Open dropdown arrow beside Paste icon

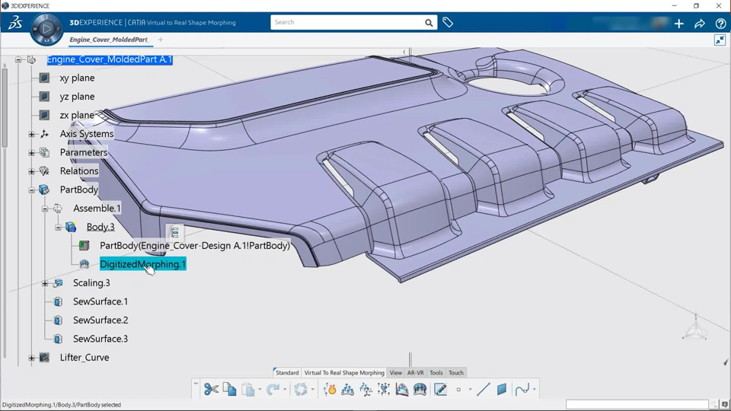tap(260, 390)
